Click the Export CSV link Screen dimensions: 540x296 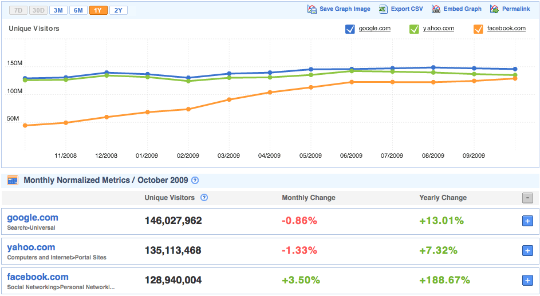click(x=407, y=9)
